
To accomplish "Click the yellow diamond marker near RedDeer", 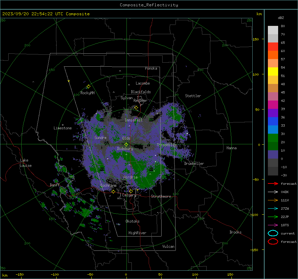I will click(x=136, y=108).
